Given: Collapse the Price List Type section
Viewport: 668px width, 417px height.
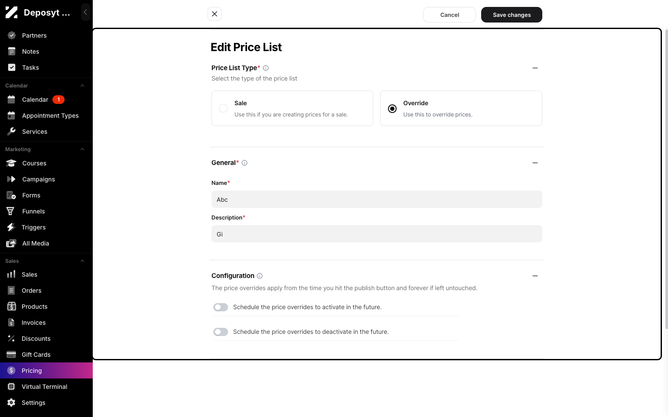Looking at the screenshot, I should tap(535, 68).
